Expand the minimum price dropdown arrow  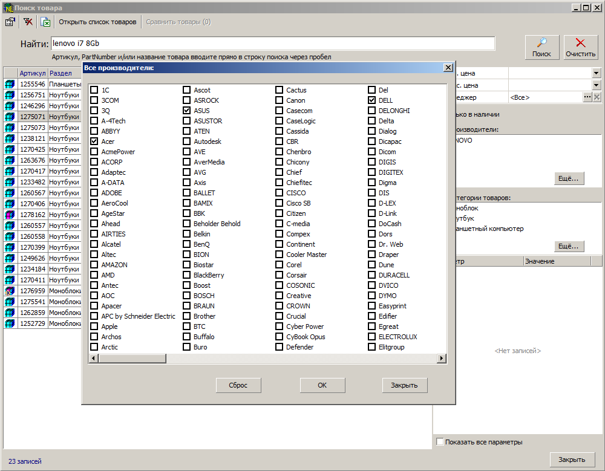tap(596, 73)
